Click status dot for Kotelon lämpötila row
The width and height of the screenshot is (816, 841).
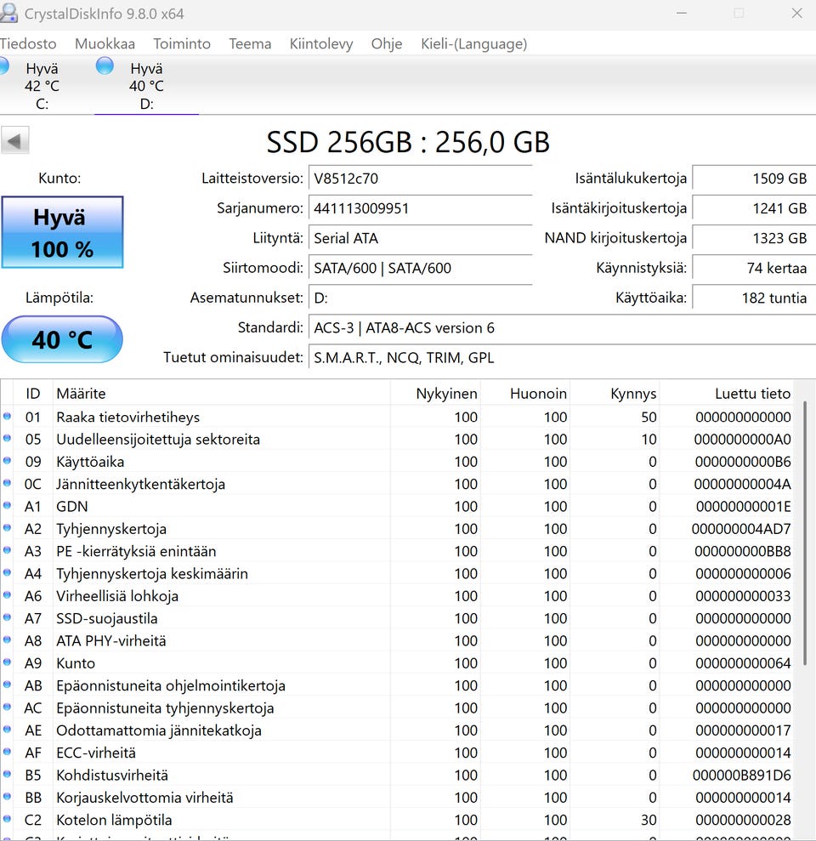coord(8,820)
